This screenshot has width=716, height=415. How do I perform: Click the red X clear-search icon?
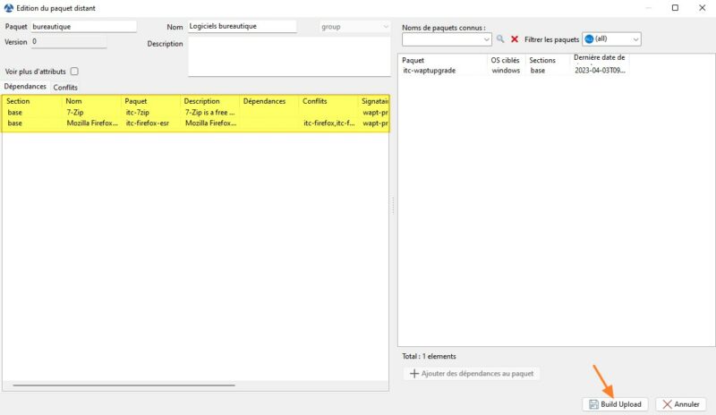click(x=515, y=39)
